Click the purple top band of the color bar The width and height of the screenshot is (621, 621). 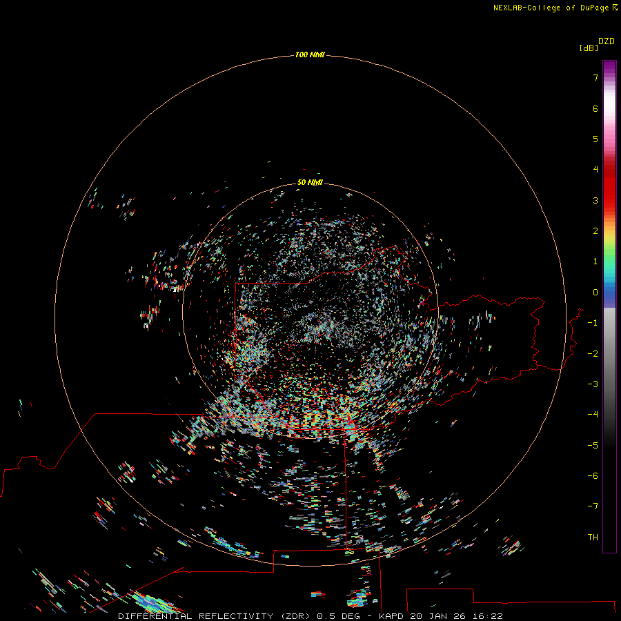tap(609, 68)
